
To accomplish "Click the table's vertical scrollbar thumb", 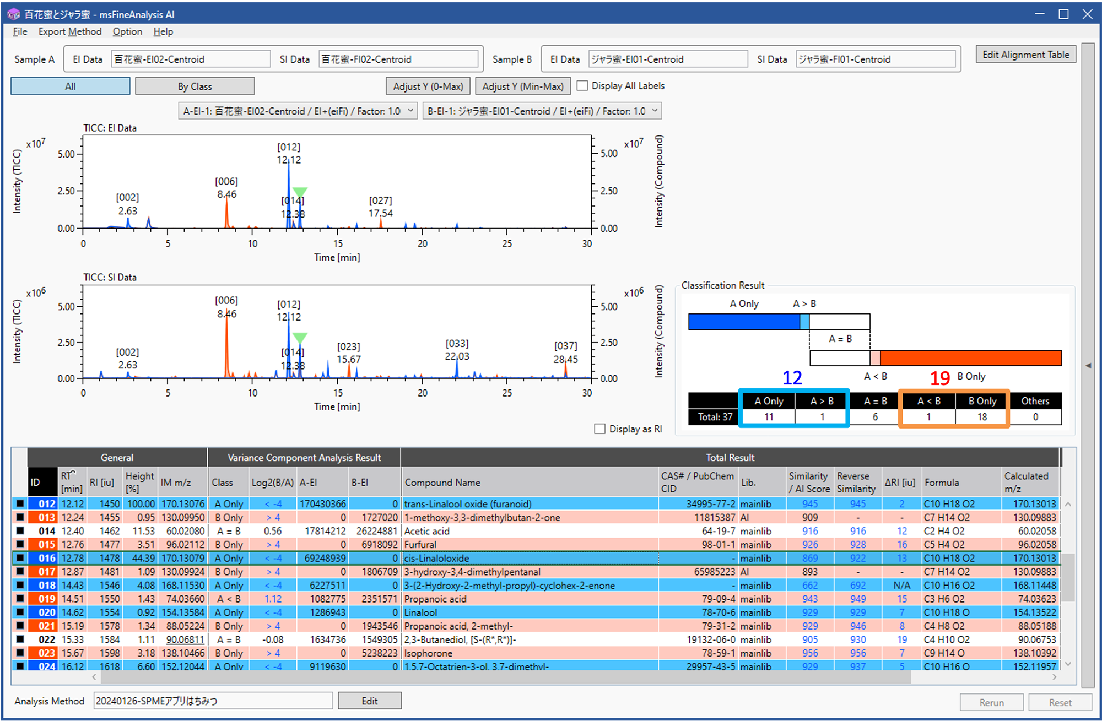I will point(1068,578).
